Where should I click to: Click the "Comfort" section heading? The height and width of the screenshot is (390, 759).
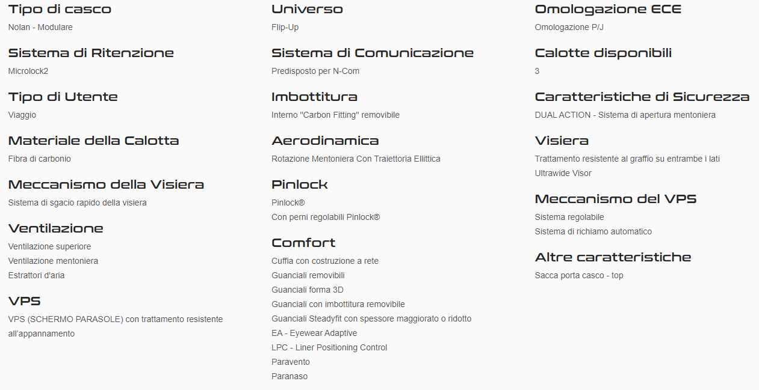(303, 243)
